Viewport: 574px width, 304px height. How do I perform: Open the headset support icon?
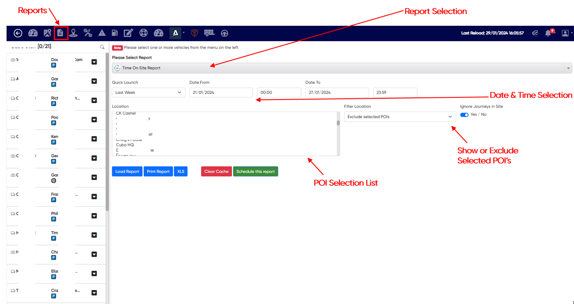[x=225, y=33]
